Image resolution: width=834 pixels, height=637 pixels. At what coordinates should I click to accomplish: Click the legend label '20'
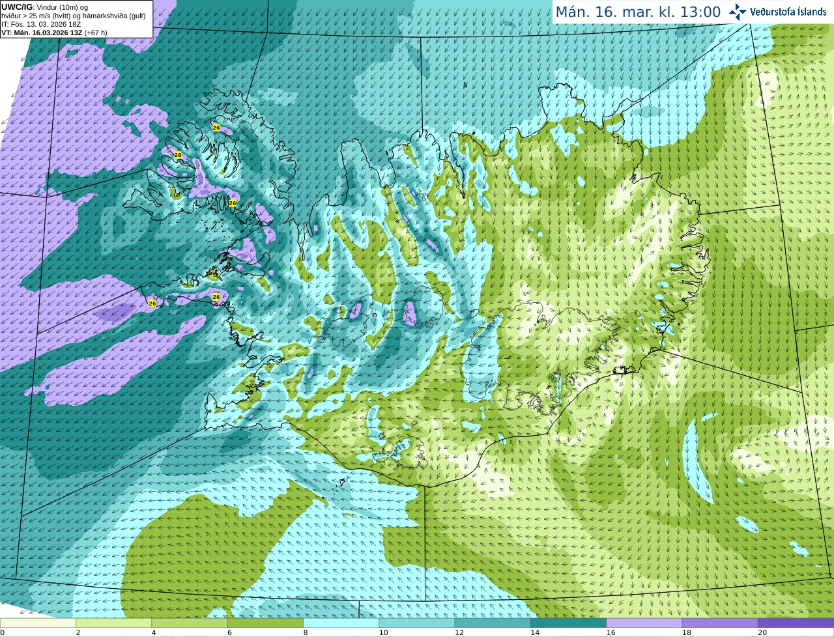(762, 632)
